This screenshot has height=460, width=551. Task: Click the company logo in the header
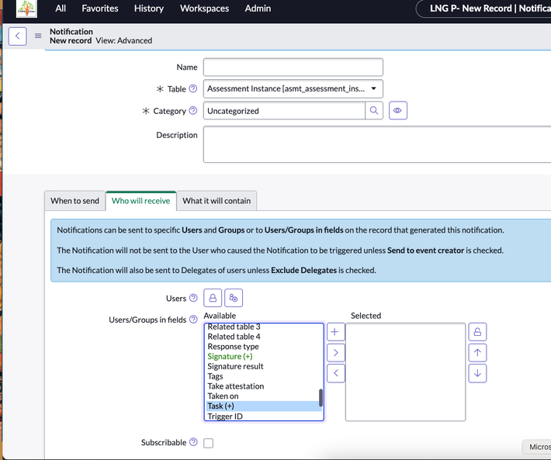pyautogui.click(x=26, y=9)
